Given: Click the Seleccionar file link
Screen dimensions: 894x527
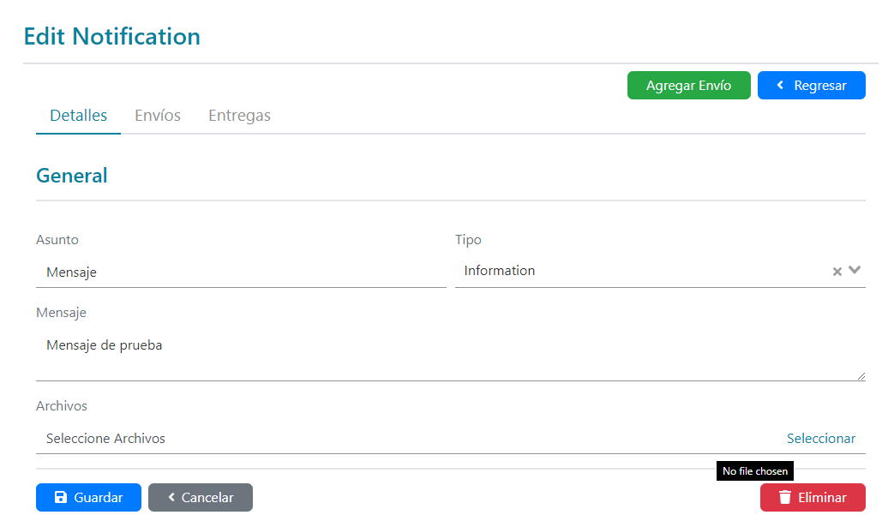Looking at the screenshot, I should [821, 439].
